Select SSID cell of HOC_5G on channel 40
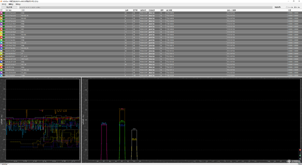The width and height of the screenshot is (302, 165). 24,43
